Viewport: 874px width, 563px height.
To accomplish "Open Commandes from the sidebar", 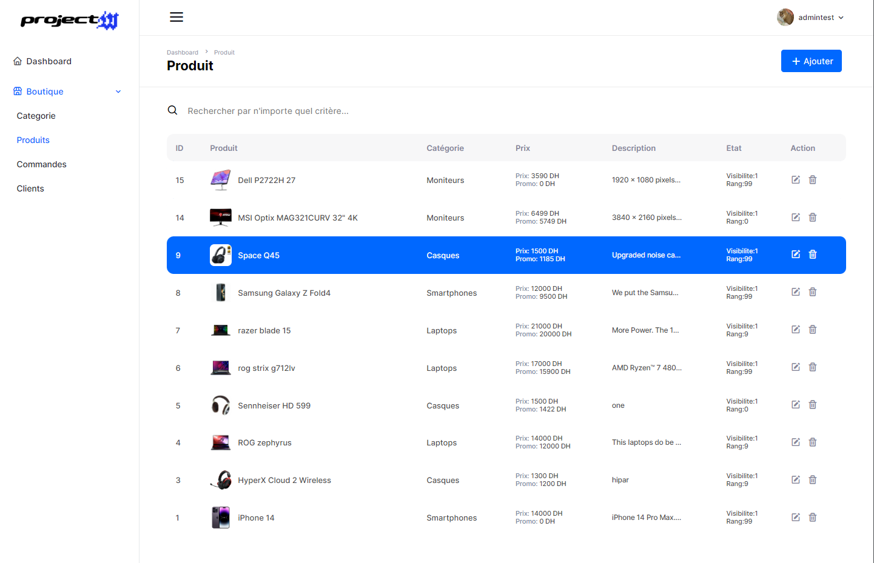I will [x=41, y=164].
